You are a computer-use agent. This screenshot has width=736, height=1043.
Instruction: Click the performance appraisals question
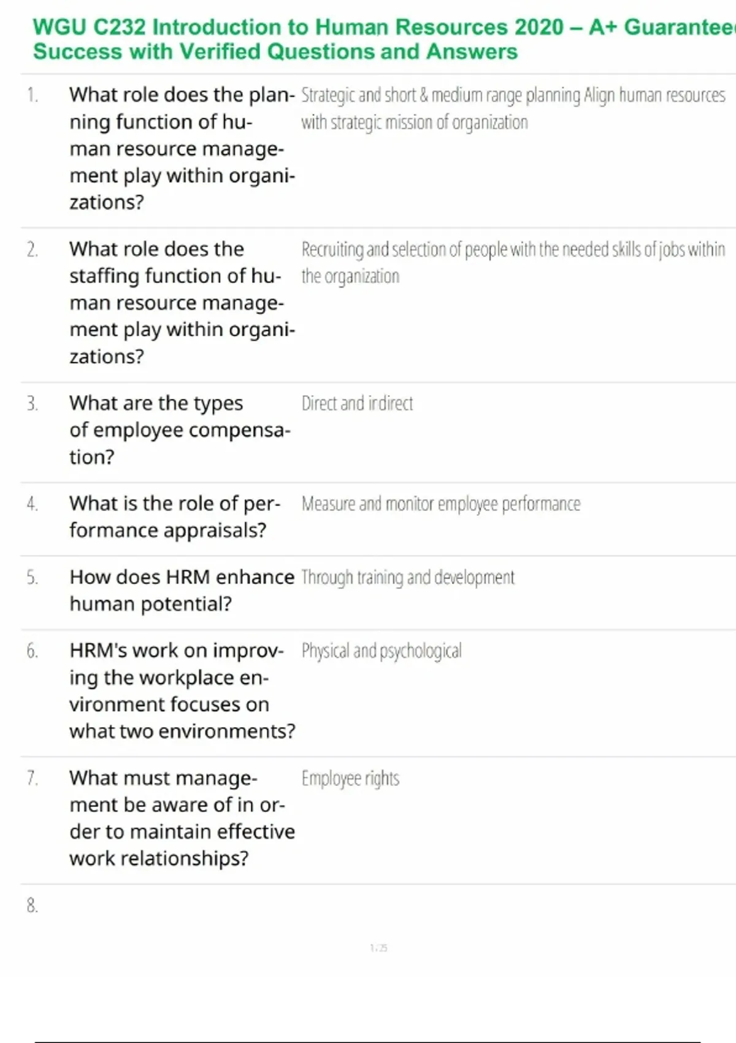174,517
